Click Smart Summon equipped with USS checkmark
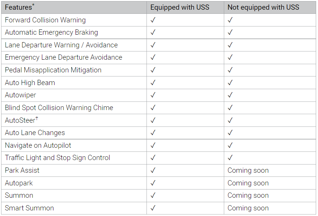The width and height of the screenshot is (318, 216). pyautogui.click(x=153, y=208)
